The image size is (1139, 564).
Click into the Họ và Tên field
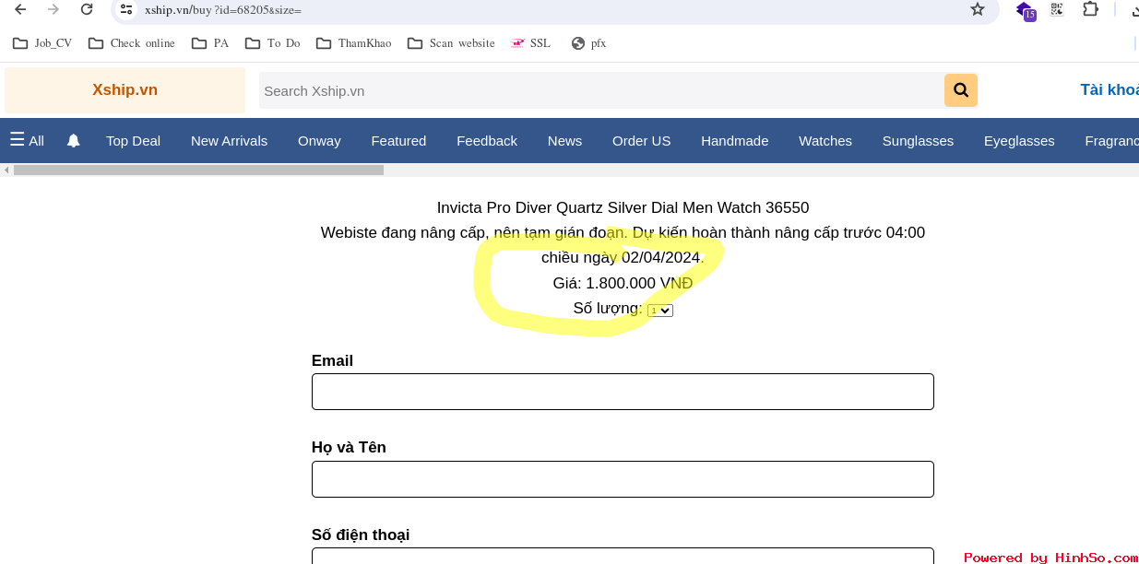point(623,479)
